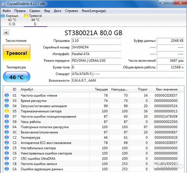This screenshot has height=173, width=187.
Task: Go to previous disk with left arrow button
Action: coord(6,32)
